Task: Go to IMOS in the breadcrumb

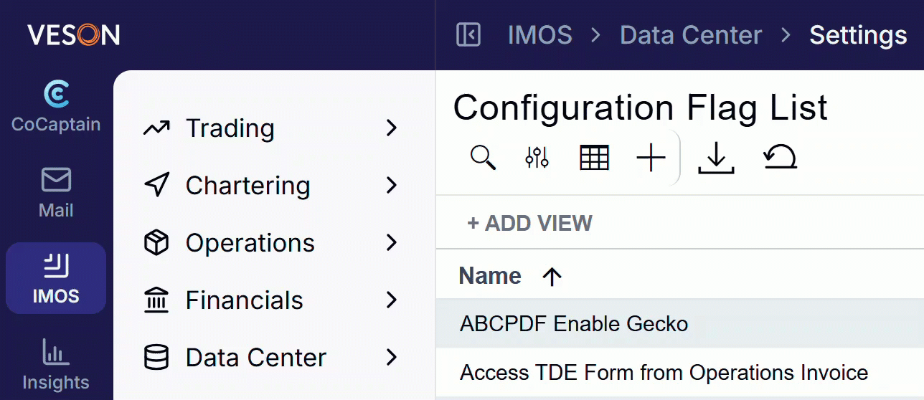Action: pyautogui.click(x=540, y=35)
